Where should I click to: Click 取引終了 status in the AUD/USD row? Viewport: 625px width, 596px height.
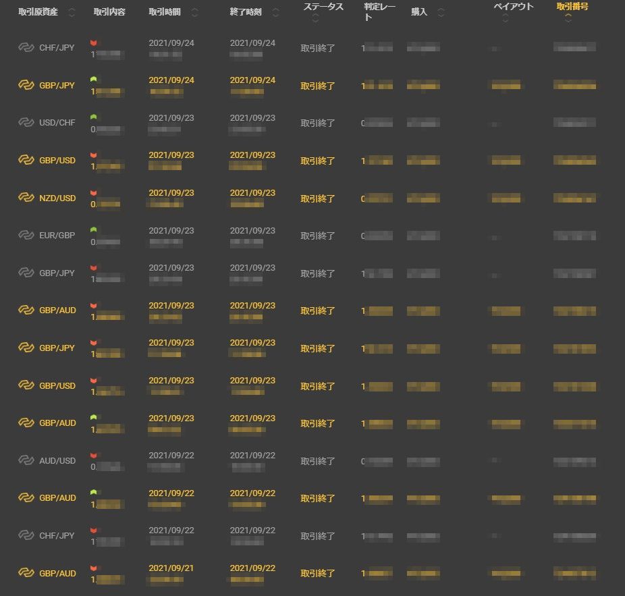click(317, 461)
